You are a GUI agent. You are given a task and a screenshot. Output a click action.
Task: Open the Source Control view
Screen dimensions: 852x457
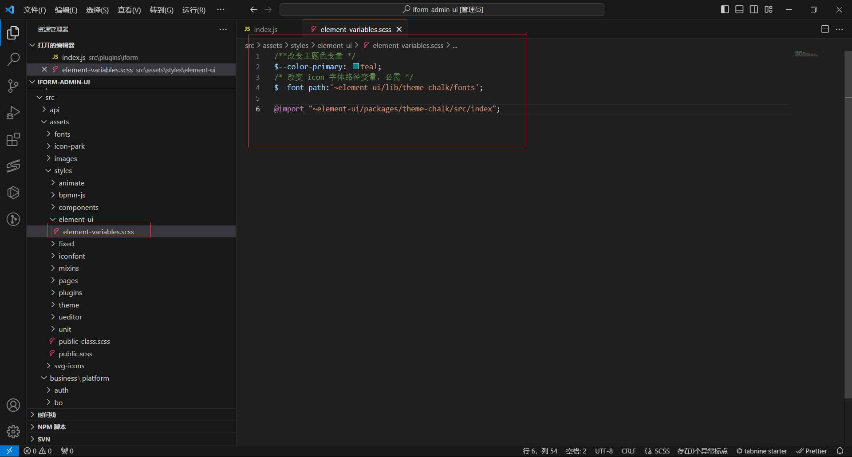[x=13, y=86]
